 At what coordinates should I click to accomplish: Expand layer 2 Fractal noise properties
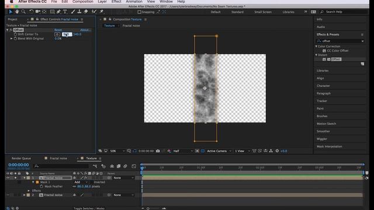[25, 195]
